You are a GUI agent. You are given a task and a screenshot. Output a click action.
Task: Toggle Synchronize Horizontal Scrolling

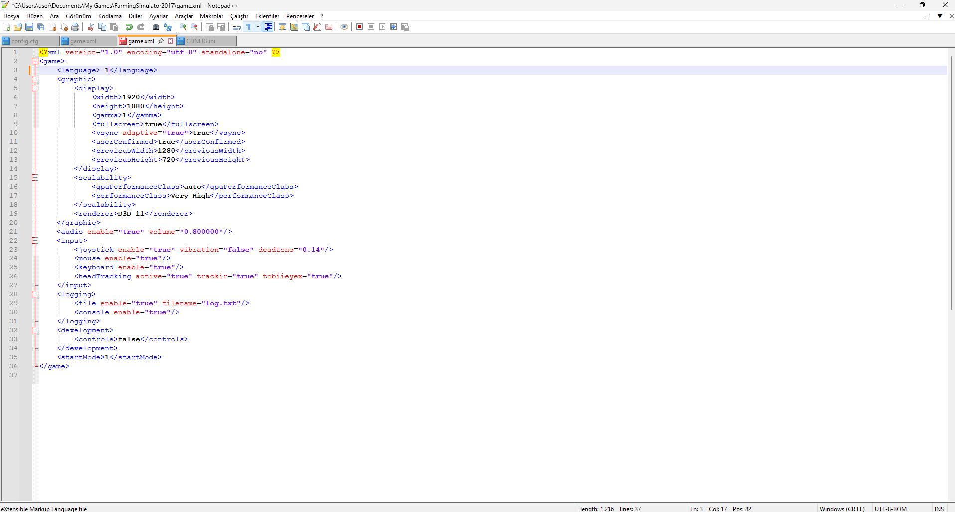click(x=221, y=27)
